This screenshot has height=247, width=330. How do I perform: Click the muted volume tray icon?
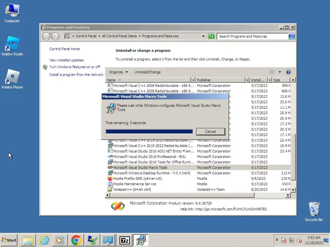click(299, 240)
